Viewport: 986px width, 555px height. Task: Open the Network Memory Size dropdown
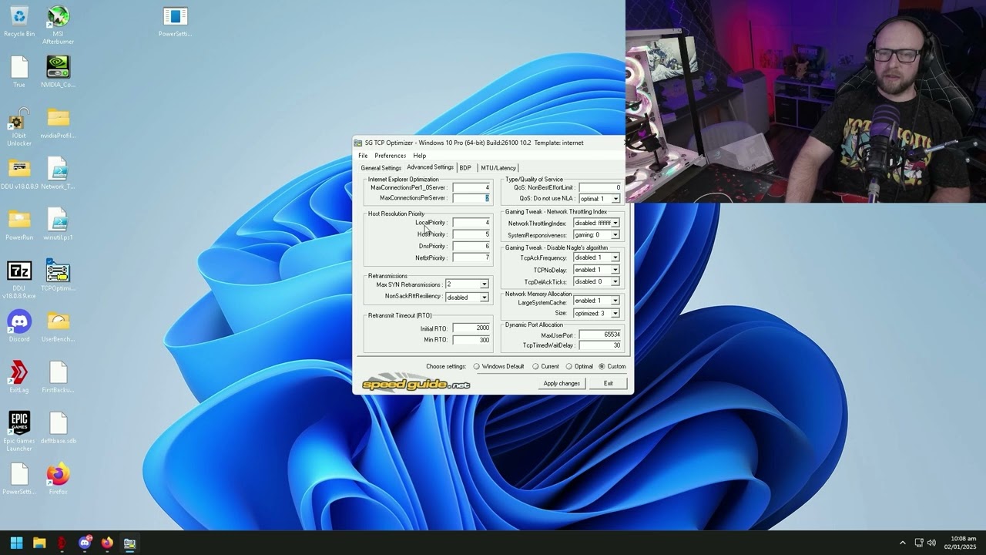[615, 314]
